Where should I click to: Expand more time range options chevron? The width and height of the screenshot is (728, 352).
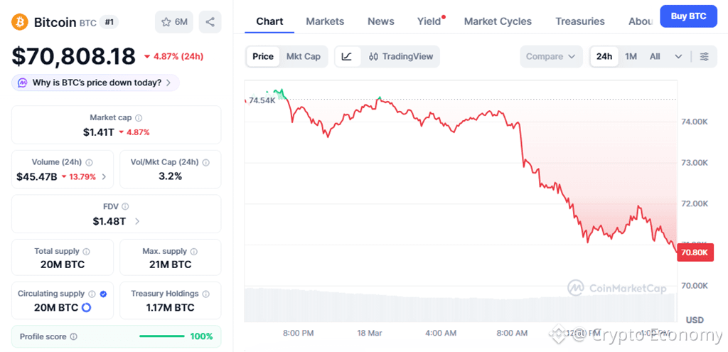(x=678, y=56)
